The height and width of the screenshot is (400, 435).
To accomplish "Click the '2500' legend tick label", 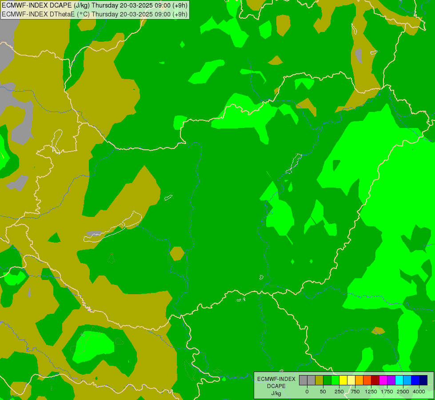I will click(403, 392).
